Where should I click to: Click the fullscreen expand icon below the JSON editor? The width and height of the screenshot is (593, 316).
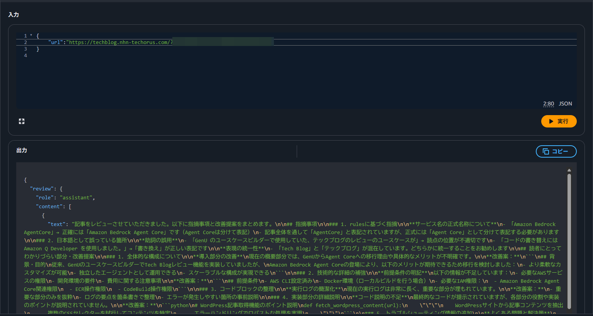[x=22, y=121]
